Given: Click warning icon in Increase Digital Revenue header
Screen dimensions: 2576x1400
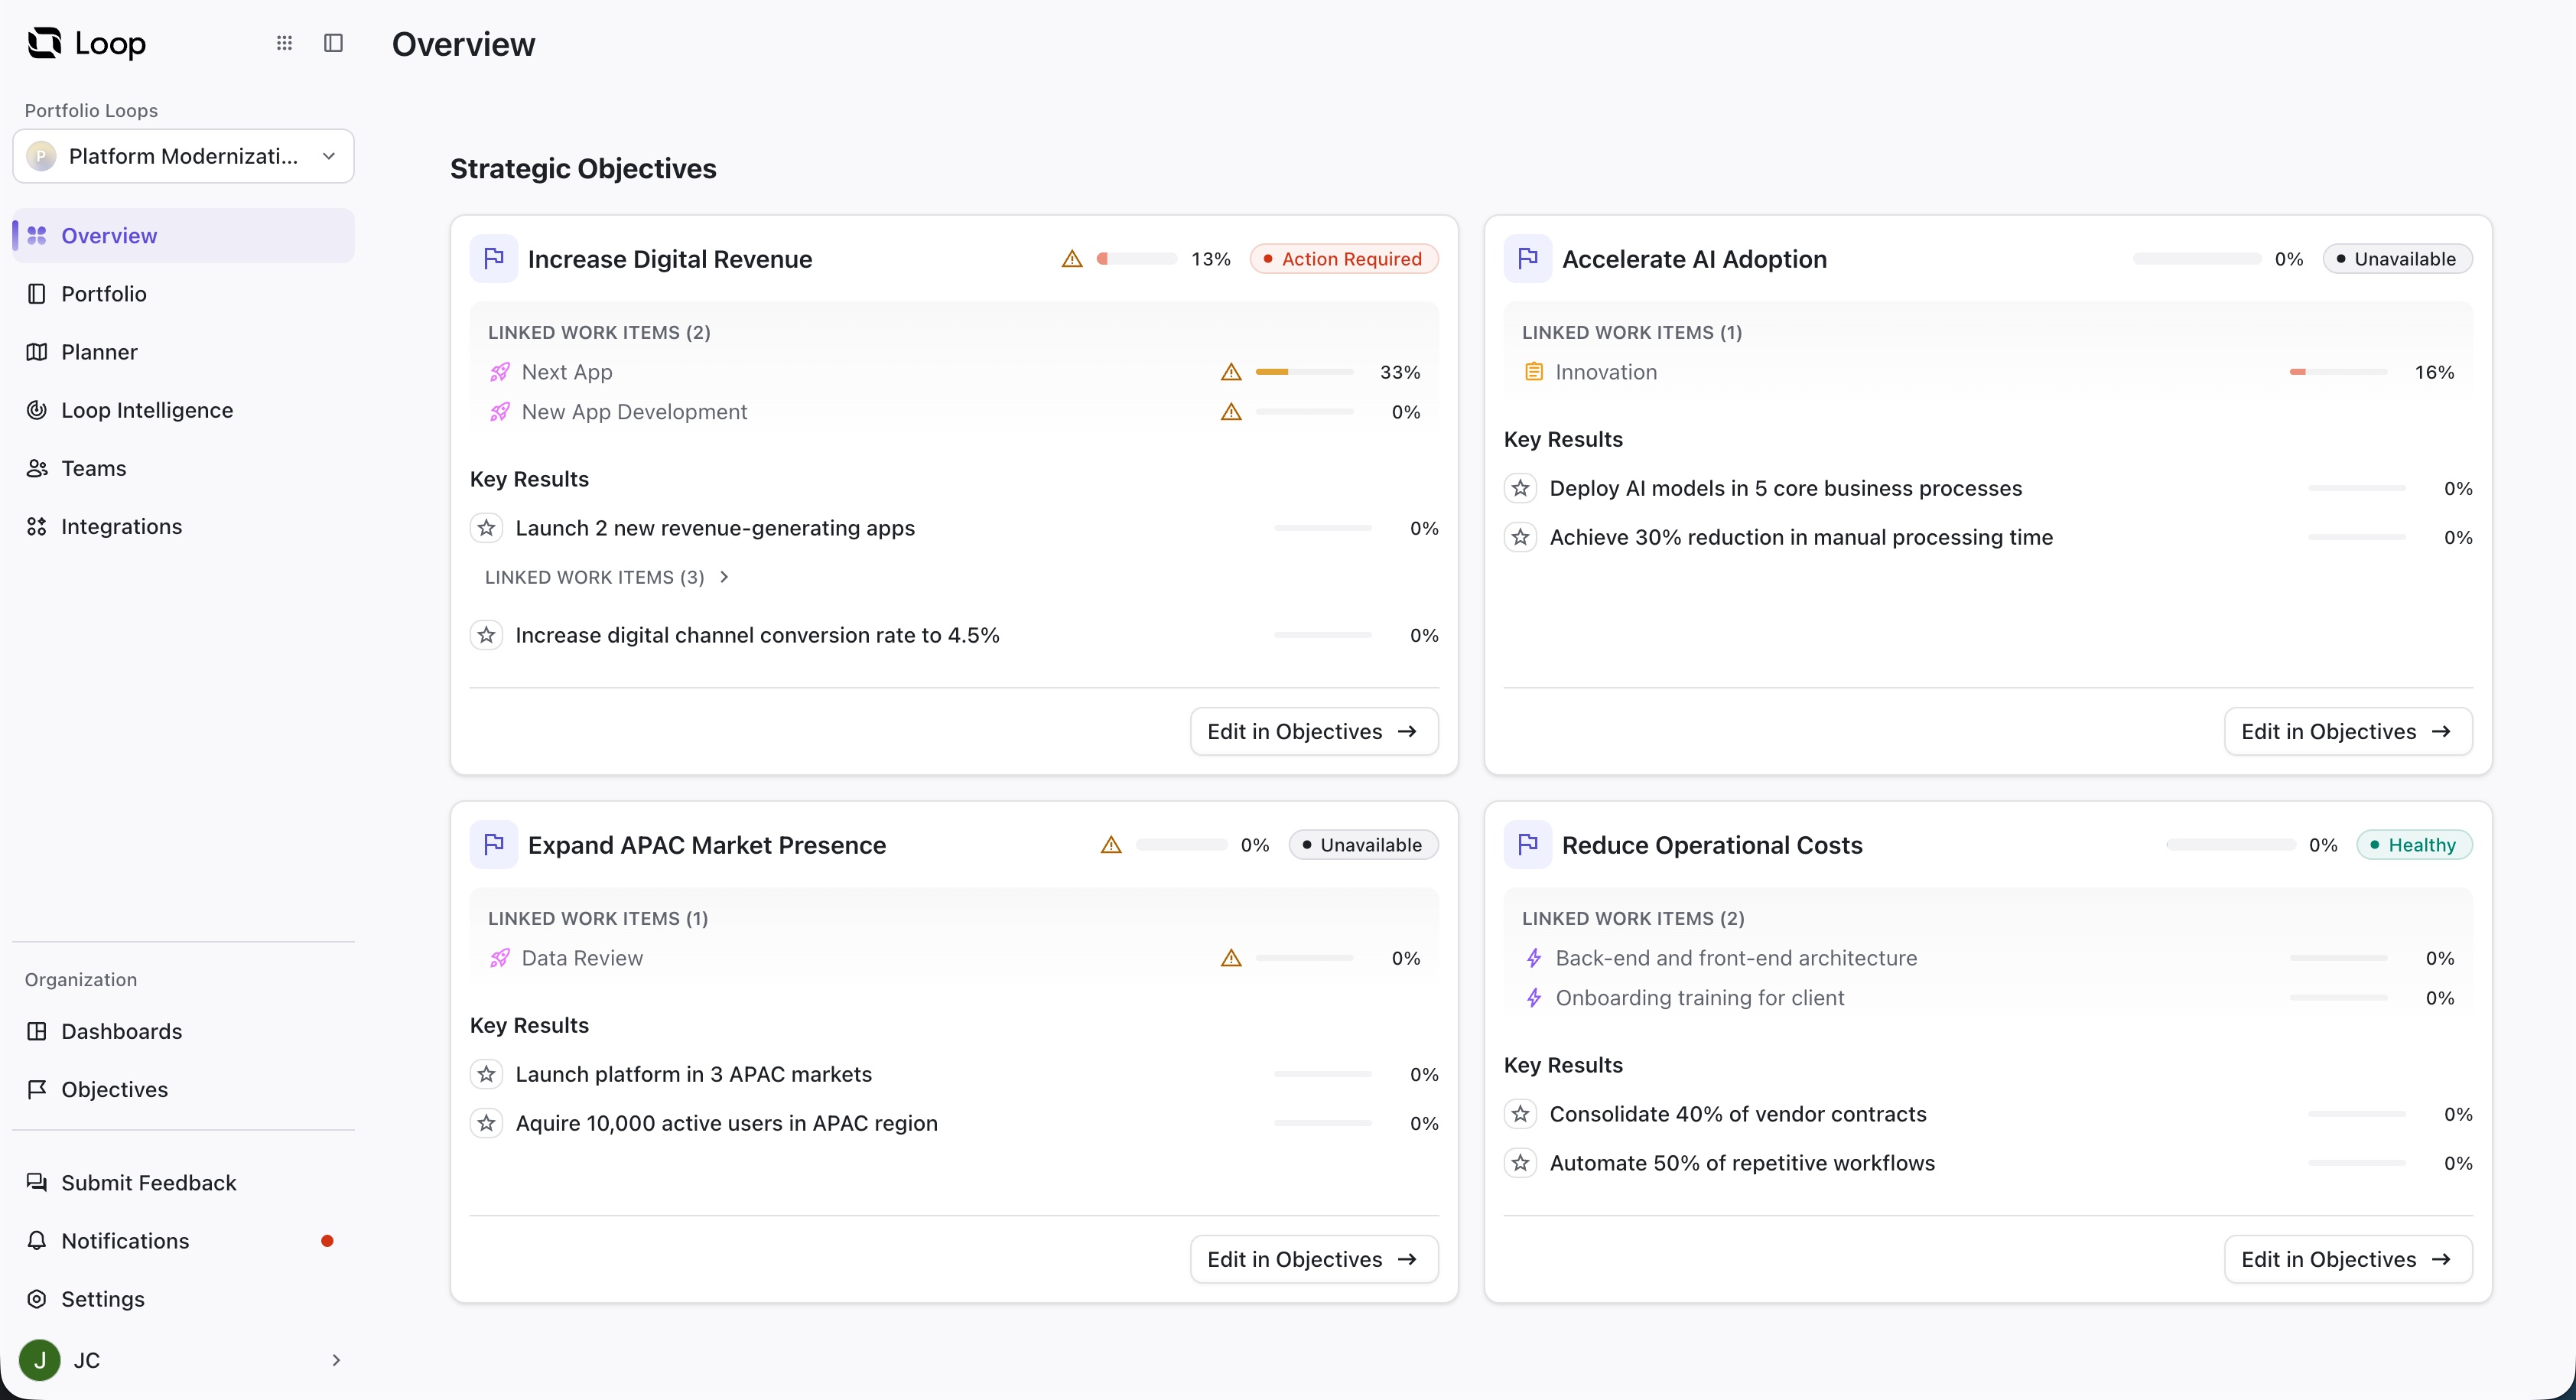Looking at the screenshot, I should point(1072,259).
